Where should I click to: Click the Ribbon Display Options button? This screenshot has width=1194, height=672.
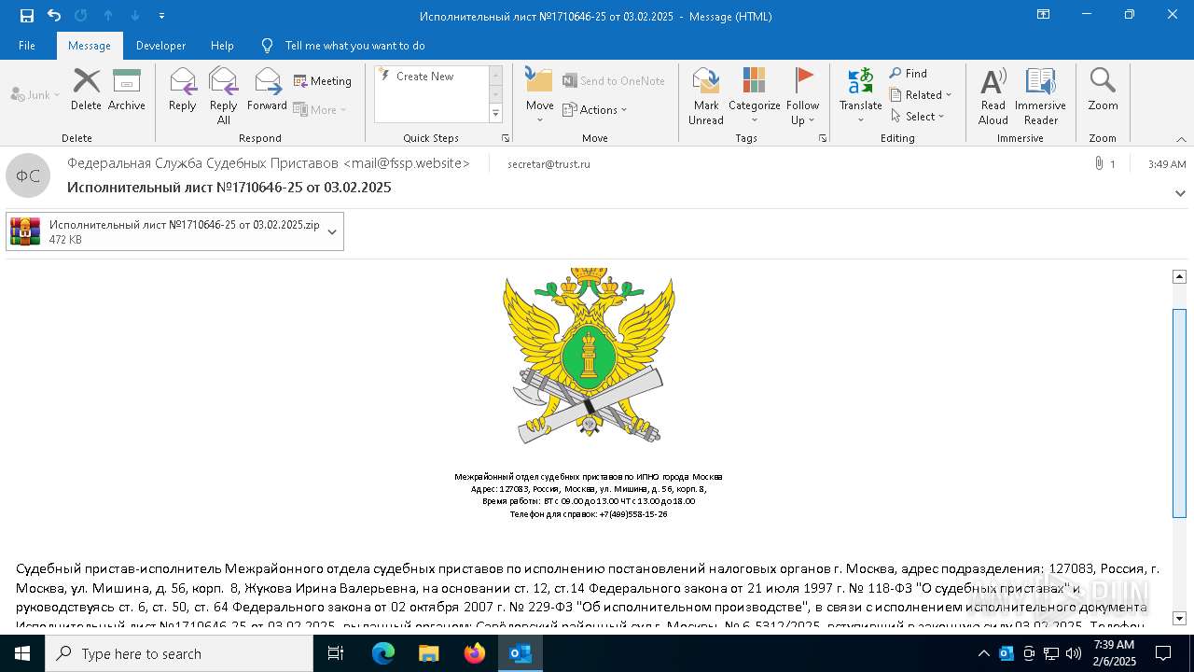pos(1044,15)
